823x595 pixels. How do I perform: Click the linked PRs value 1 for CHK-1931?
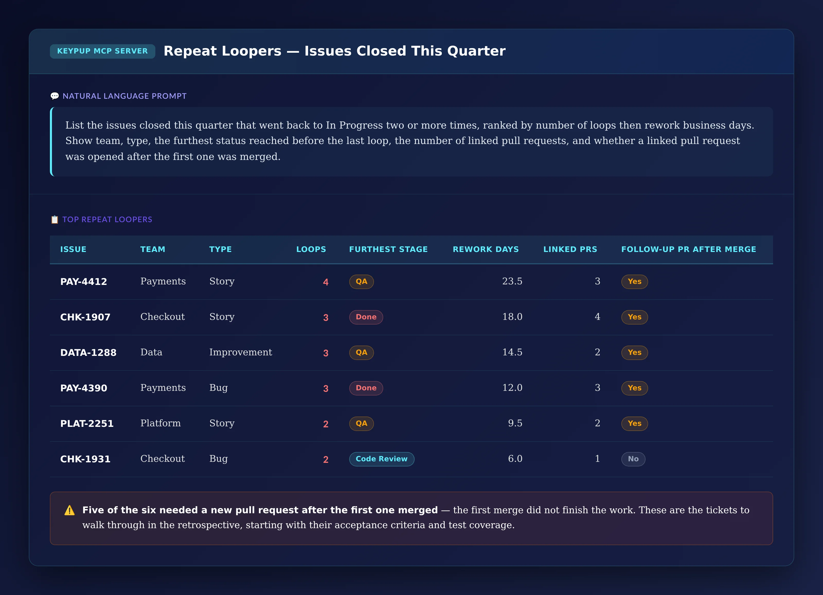pyautogui.click(x=597, y=459)
